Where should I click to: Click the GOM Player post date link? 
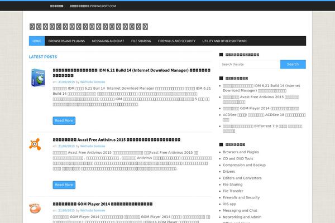pos(66,210)
